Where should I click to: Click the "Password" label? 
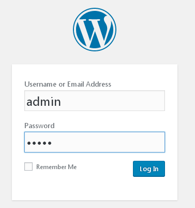39,126
